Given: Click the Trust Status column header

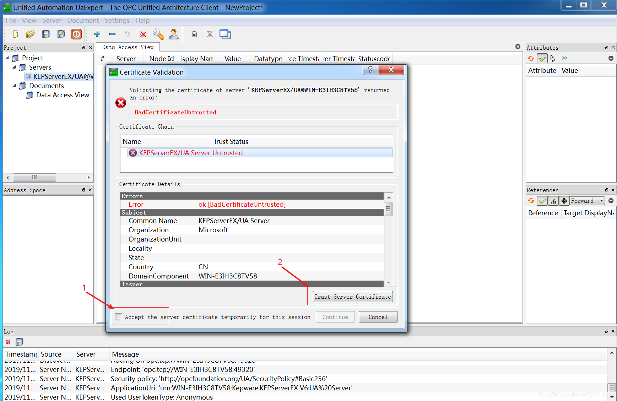Looking at the screenshot, I should [x=302, y=141].
